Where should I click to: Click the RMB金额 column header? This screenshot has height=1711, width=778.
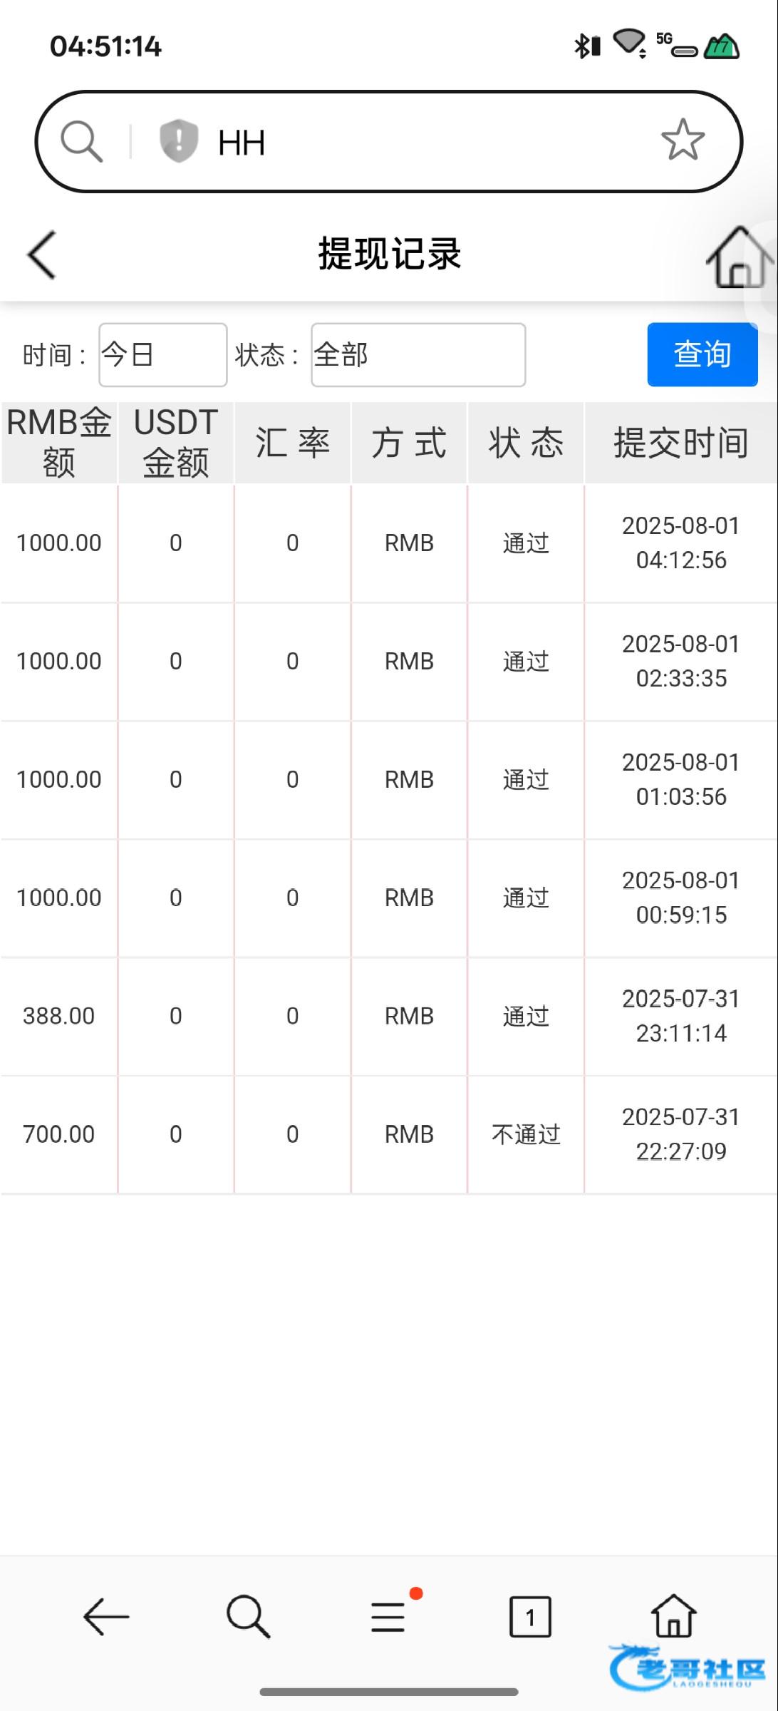(x=59, y=443)
